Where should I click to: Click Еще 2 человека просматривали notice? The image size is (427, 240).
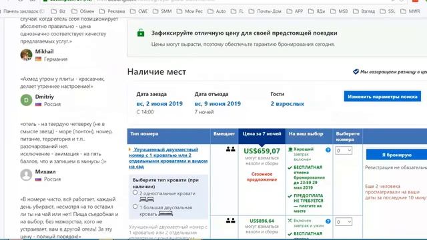tap(396, 192)
